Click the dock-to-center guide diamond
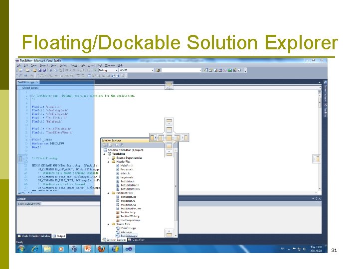359x269 pixels. coord(169,137)
